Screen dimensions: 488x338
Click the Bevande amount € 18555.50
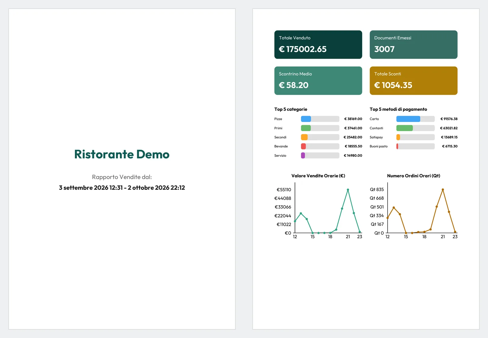pos(353,146)
